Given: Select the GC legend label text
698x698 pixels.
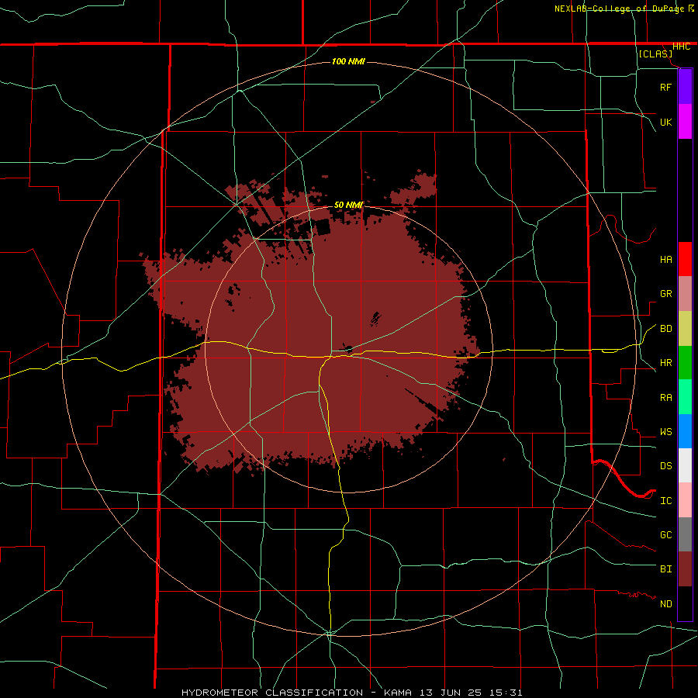Looking at the screenshot, I should 665,535.
